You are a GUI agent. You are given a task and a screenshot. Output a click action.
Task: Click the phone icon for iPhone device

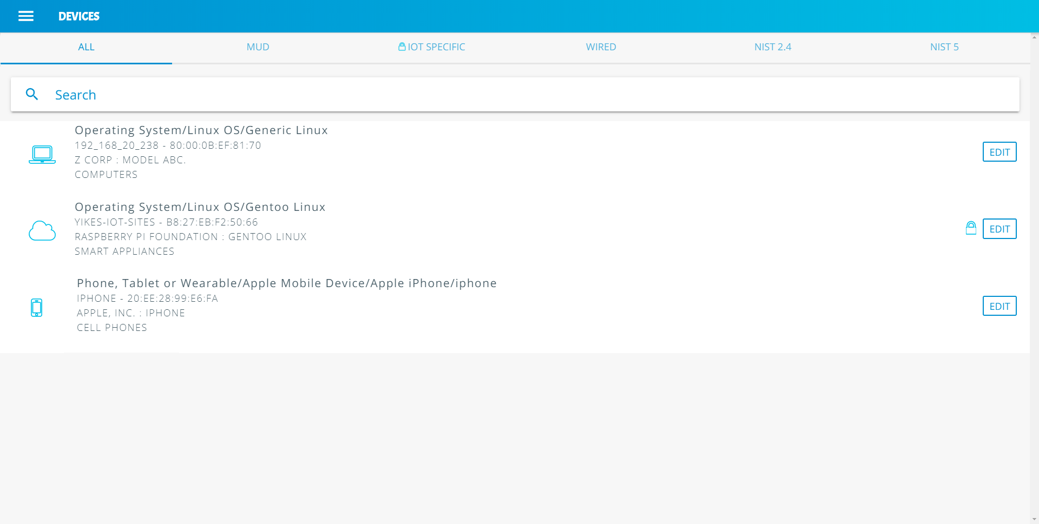pos(37,307)
